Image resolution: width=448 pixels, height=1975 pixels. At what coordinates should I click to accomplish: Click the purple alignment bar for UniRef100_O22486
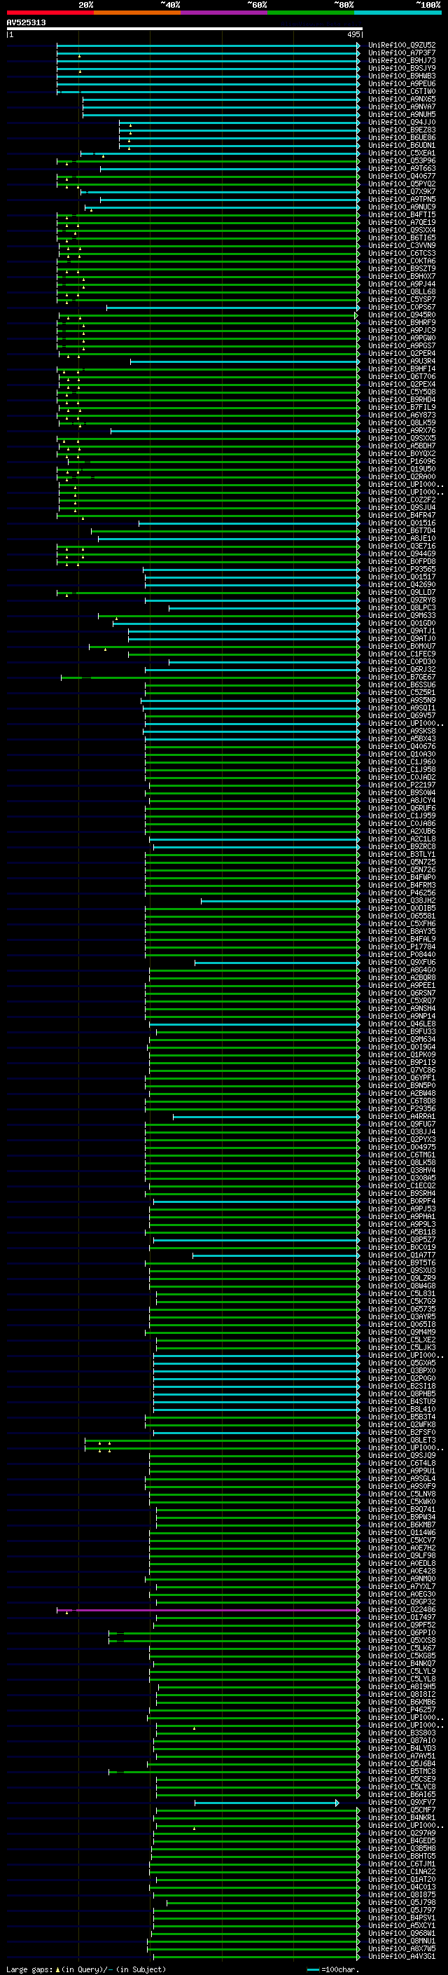pyautogui.click(x=209, y=1610)
